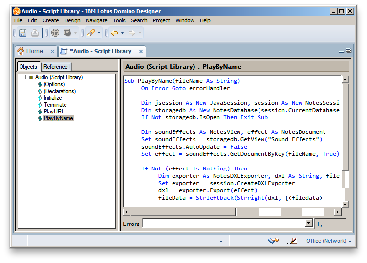This screenshot has width=367, height=263.
Task: Click the Save toolbar icon
Action: click(22, 33)
